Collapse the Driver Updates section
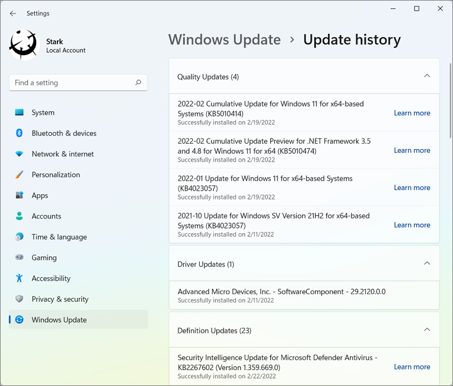453x386 pixels. pos(427,263)
